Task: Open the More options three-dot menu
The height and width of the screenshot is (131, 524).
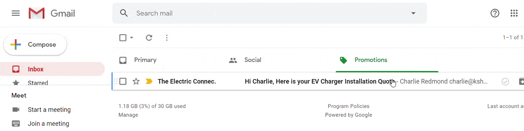Action: 167,38
